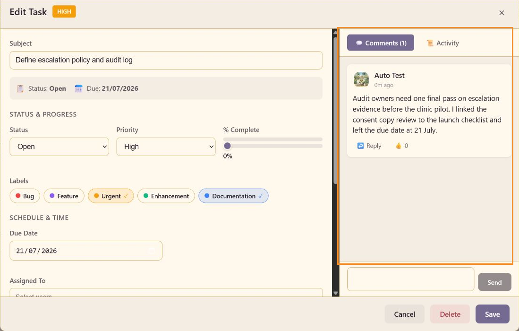The height and width of the screenshot is (331, 519).
Task: Click the '0m ago' timestamp
Action: tap(383, 85)
